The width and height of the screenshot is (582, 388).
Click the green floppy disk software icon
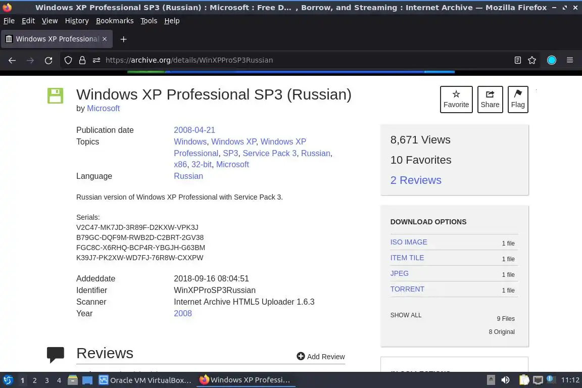pyautogui.click(x=55, y=95)
